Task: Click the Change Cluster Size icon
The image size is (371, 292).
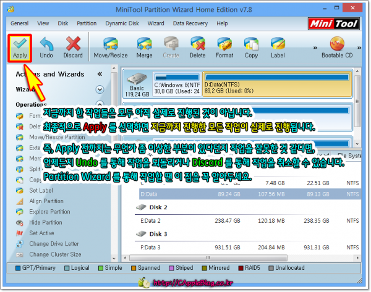Action: tap(20, 255)
